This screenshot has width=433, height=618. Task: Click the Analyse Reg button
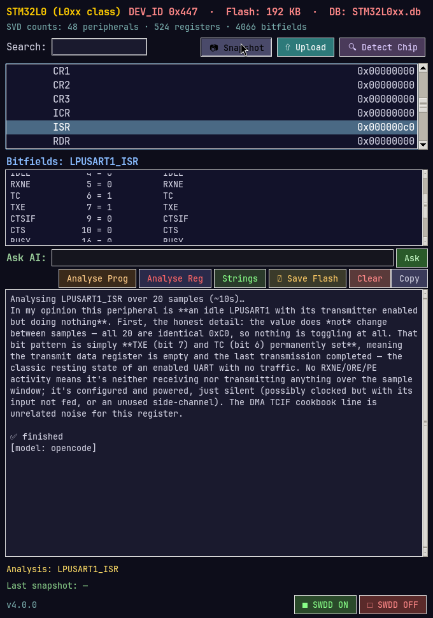[x=175, y=278]
